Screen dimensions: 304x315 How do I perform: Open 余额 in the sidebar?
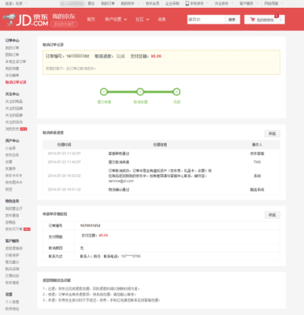click(9, 162)
